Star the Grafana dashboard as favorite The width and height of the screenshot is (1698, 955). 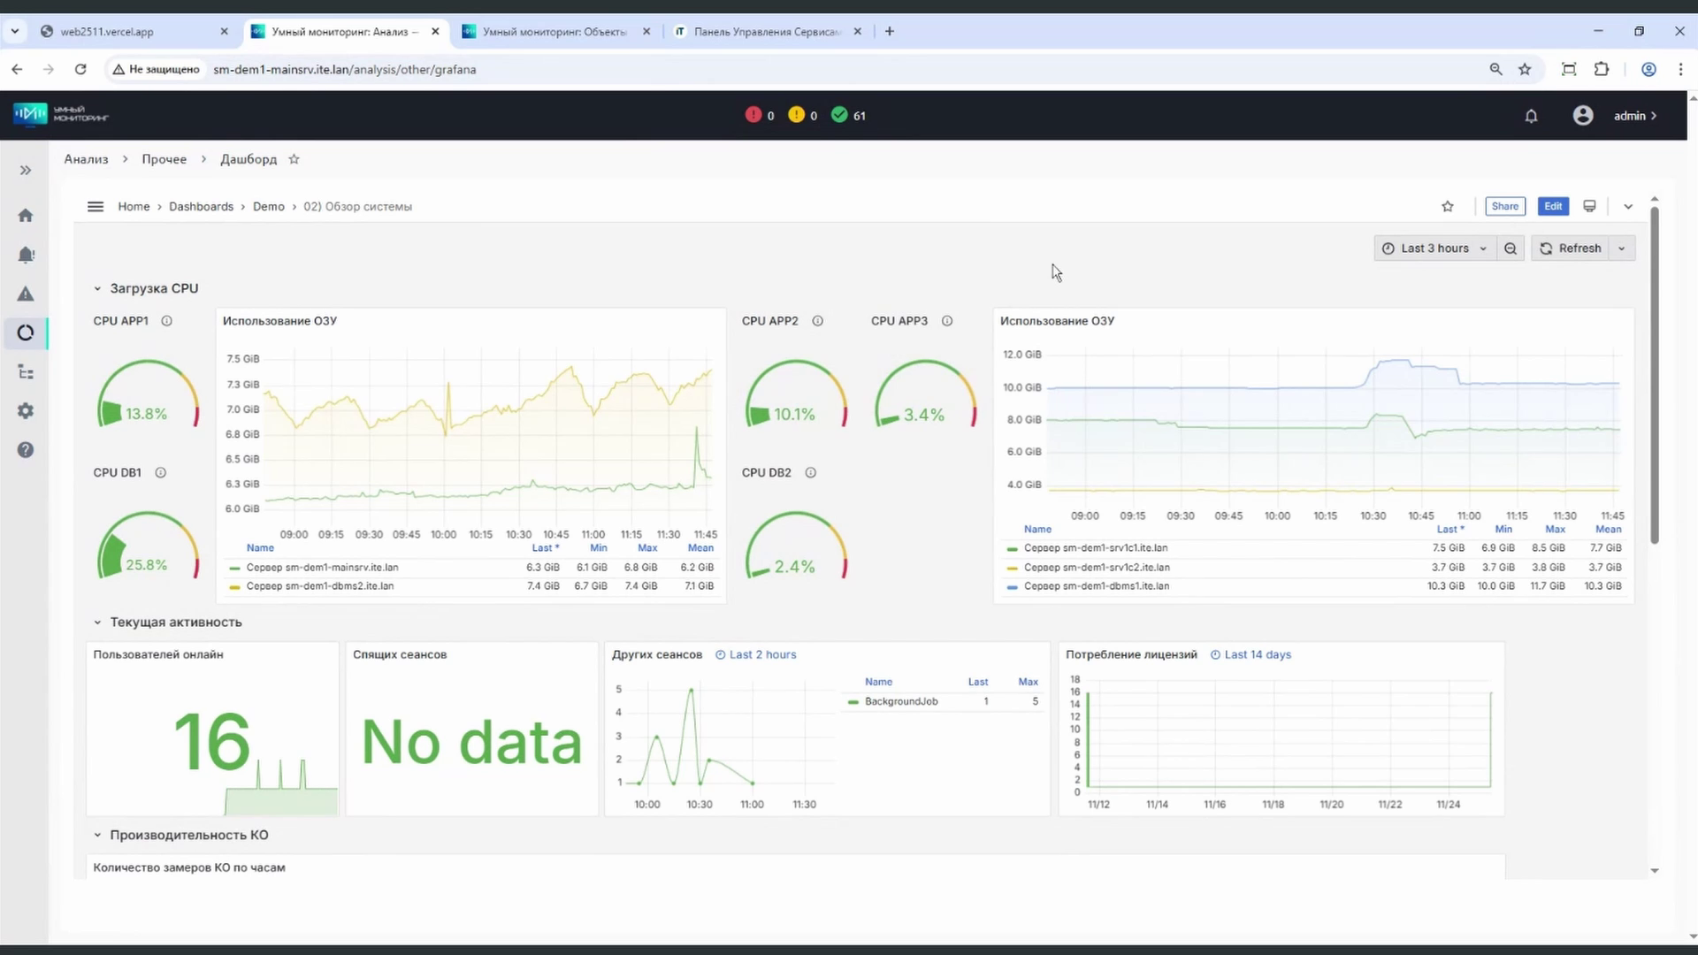pyautogui.click(x=1448, y=206)
